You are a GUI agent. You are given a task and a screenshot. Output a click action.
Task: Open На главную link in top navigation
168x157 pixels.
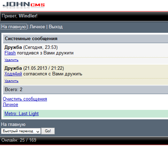pyautogui.click(x=14, y=27)
